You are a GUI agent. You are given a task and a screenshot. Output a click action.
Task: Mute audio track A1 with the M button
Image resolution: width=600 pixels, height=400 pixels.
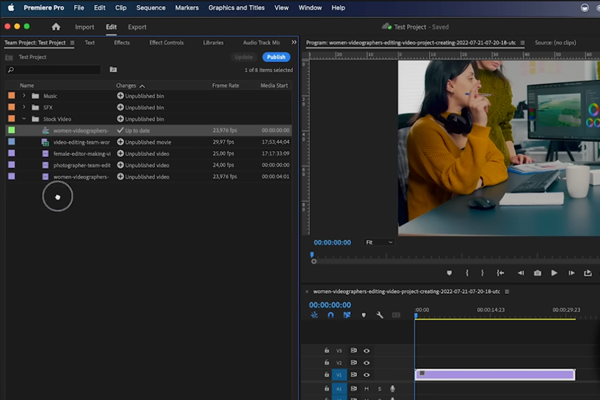[x=367, y=389]
